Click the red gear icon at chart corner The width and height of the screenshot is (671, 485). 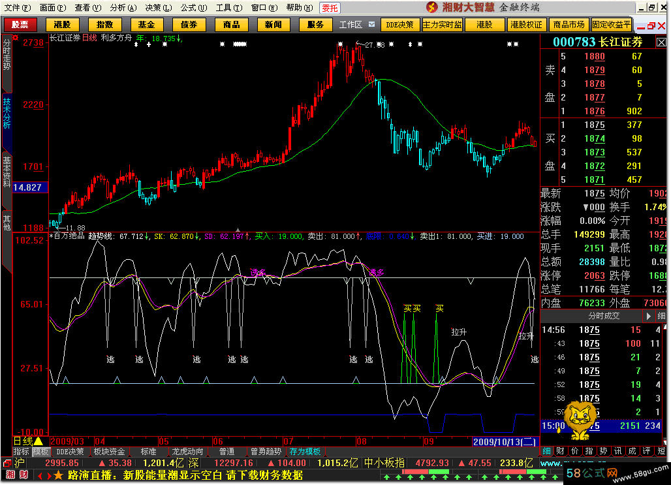coord(16,38)
